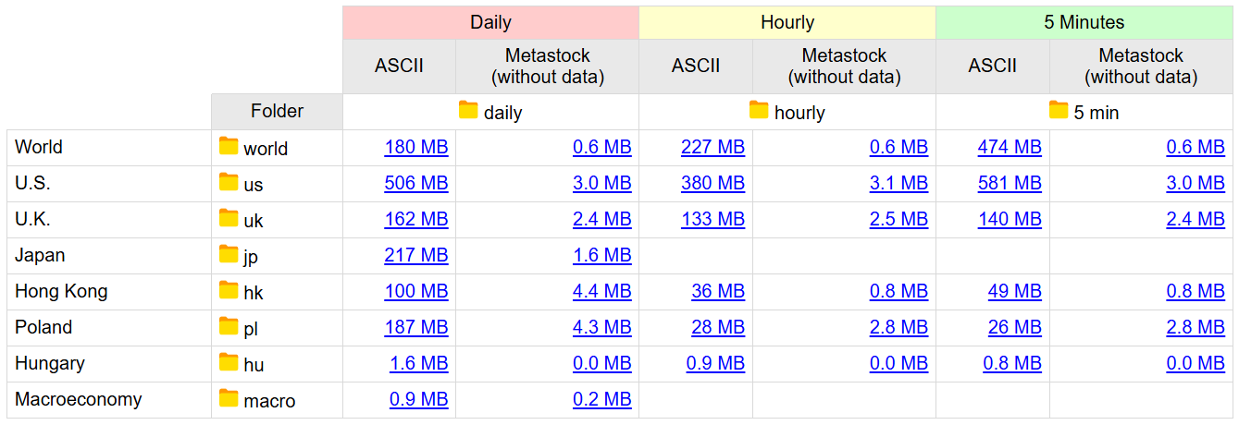The height and width of the screenshot is (425, 1239).
Task: Click the 5 min folder icon
Action: tap(1059, 111)
